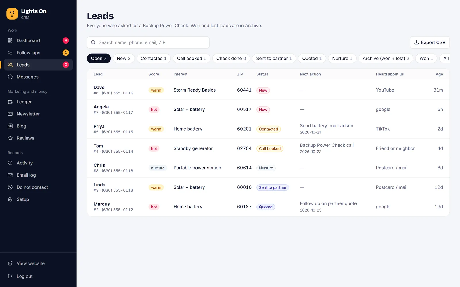The width and height of the screenshot is (460, 287).
Task: Open Angela's lead record
Action: point(268,109)
